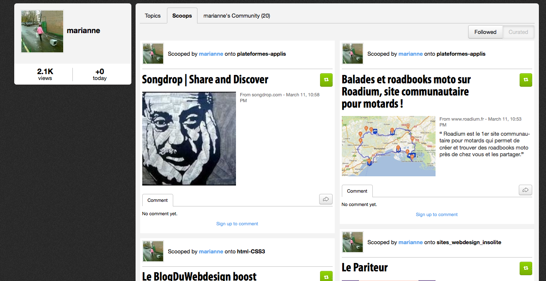Viewport: 546px width, 281px height.
Task: Click the From songdrop.com source line
Action: (279, 98)
